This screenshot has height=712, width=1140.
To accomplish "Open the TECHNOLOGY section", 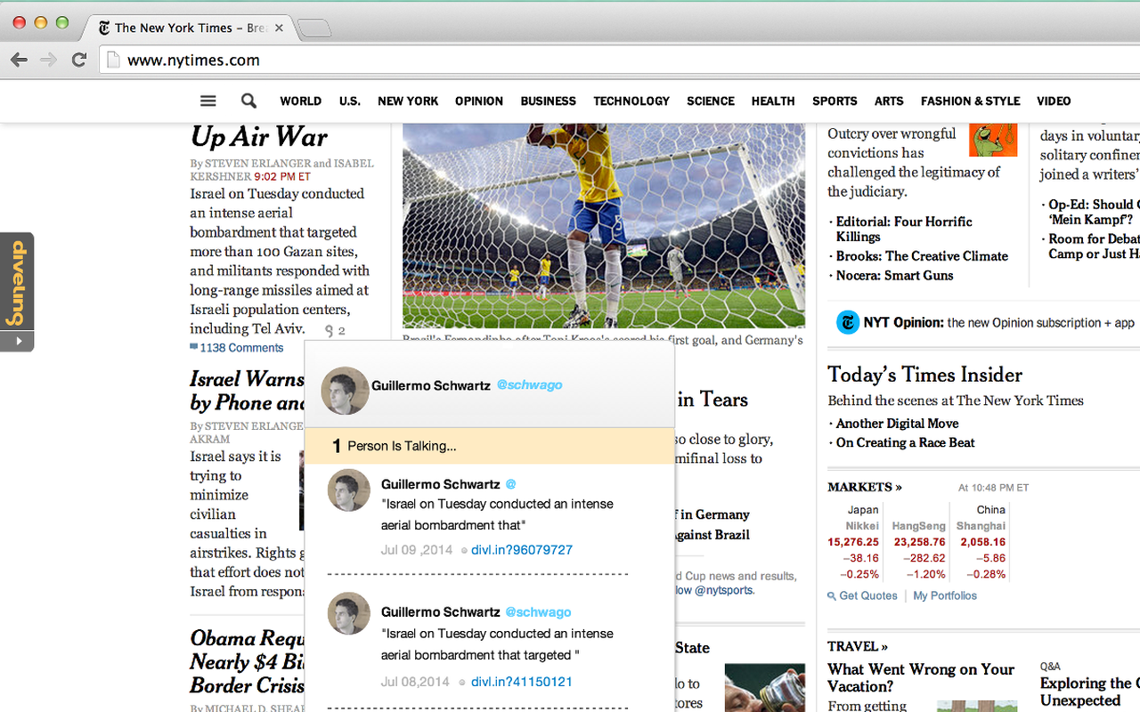I will tap(631, 101).
